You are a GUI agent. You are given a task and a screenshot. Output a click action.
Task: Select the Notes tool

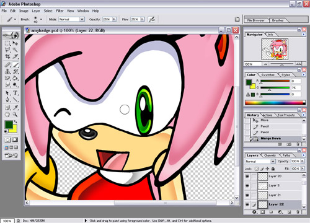pos(7,108)
